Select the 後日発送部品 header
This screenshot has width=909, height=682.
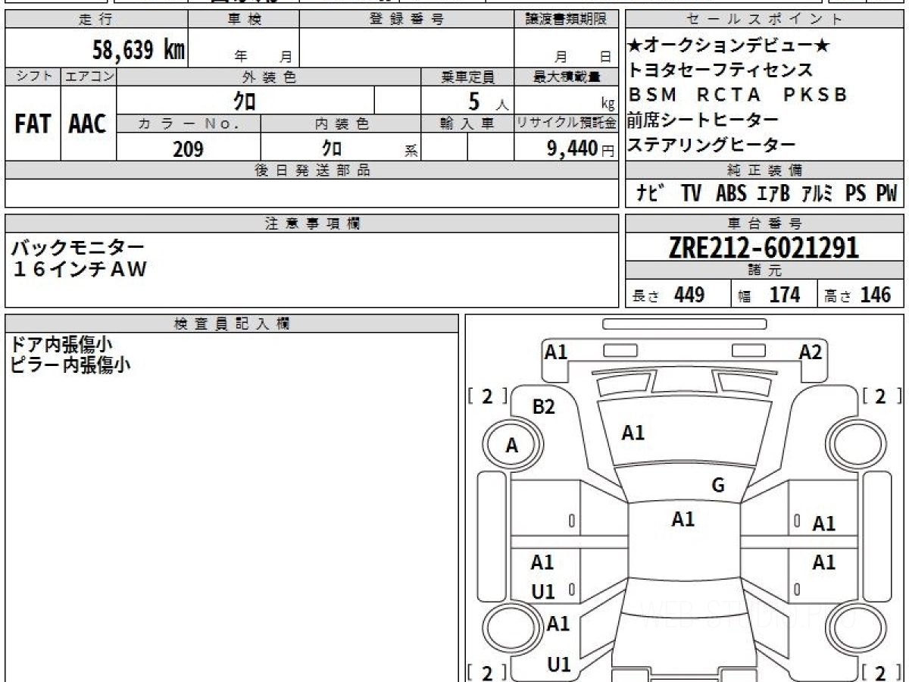click(312, 170)
